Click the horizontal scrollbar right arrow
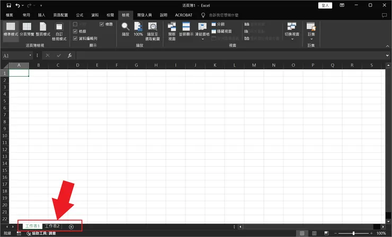 [383, 227]
